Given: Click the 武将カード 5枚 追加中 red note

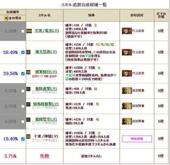Looking at the screenshot, I should click(44, 76).
